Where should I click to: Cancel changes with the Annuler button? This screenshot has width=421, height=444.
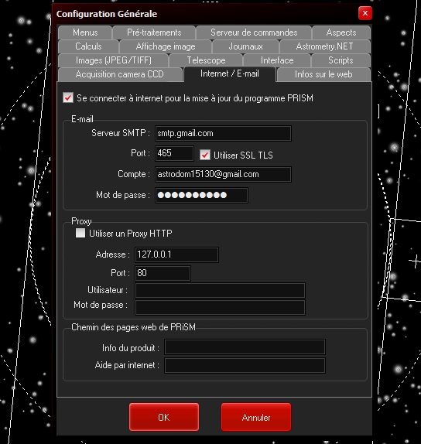(256, 417)
